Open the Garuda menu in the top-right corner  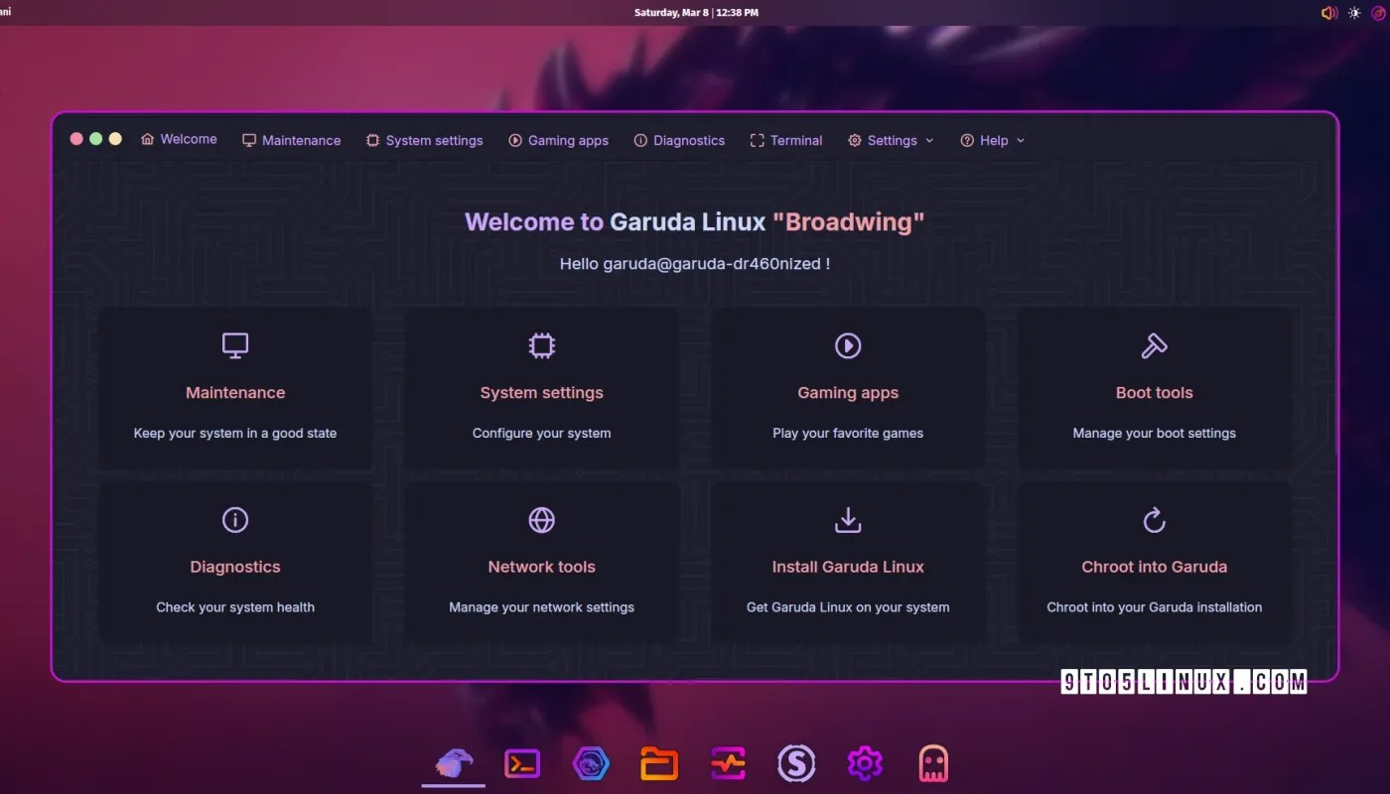[1380, 13]
